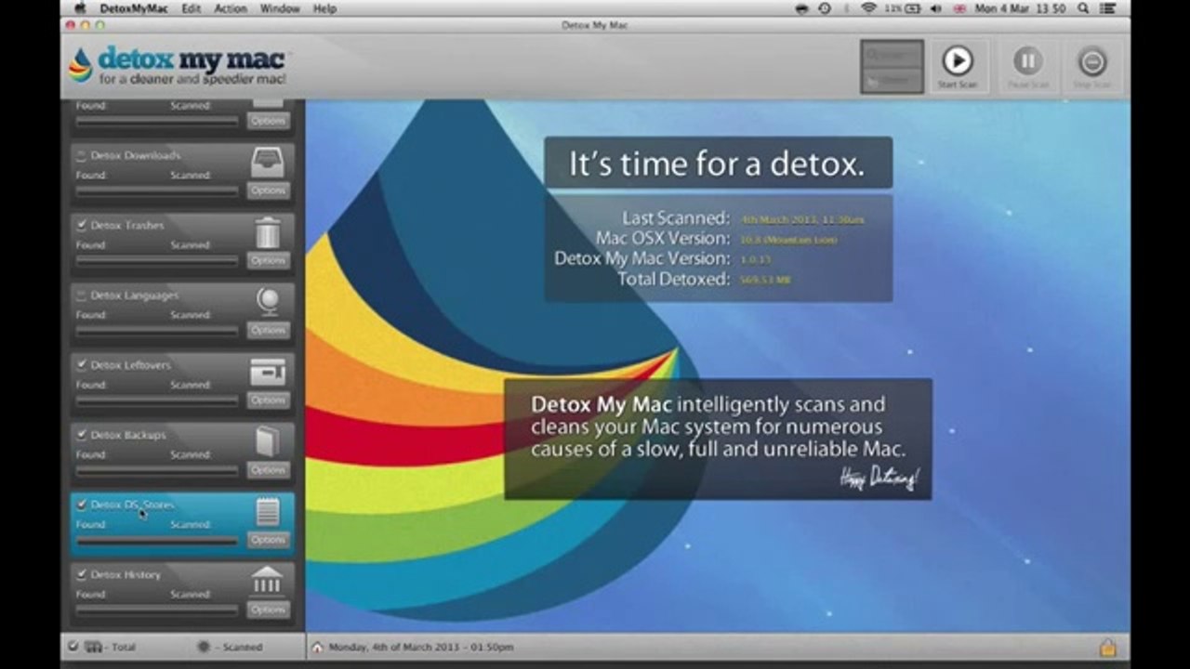Open Options for Detox Backups

[x=268, y=470]
